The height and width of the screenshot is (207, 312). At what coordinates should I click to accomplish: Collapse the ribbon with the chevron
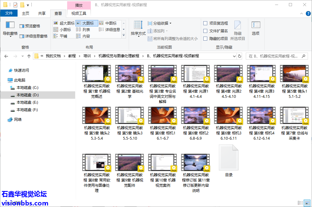(302, 14)
